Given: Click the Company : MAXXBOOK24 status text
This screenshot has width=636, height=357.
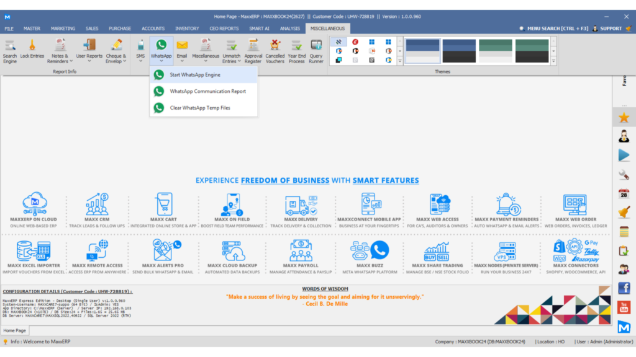Looking at the screenshot, I should coord(480,342).
